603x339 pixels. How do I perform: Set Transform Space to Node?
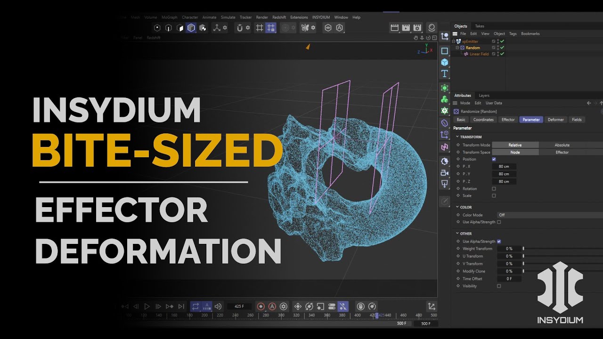click(x=515, y=152)
